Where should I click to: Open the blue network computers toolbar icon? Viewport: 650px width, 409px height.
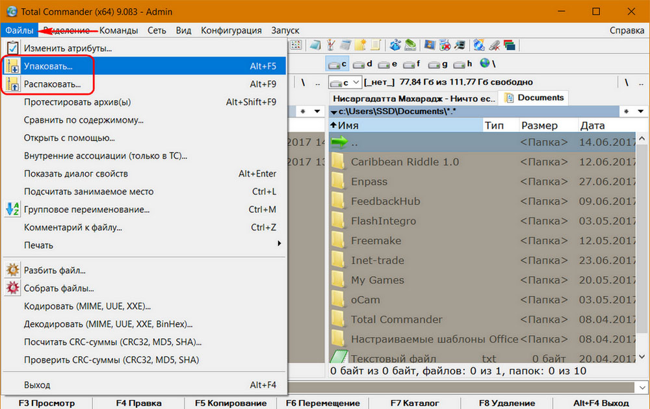coord(395,45)
